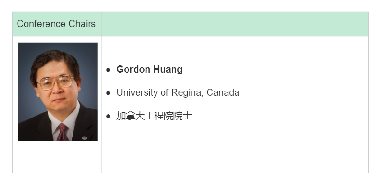Click the bullet beside 加拿大工程院院士
The height and width of the screenshot is (182, 383).
109,116
